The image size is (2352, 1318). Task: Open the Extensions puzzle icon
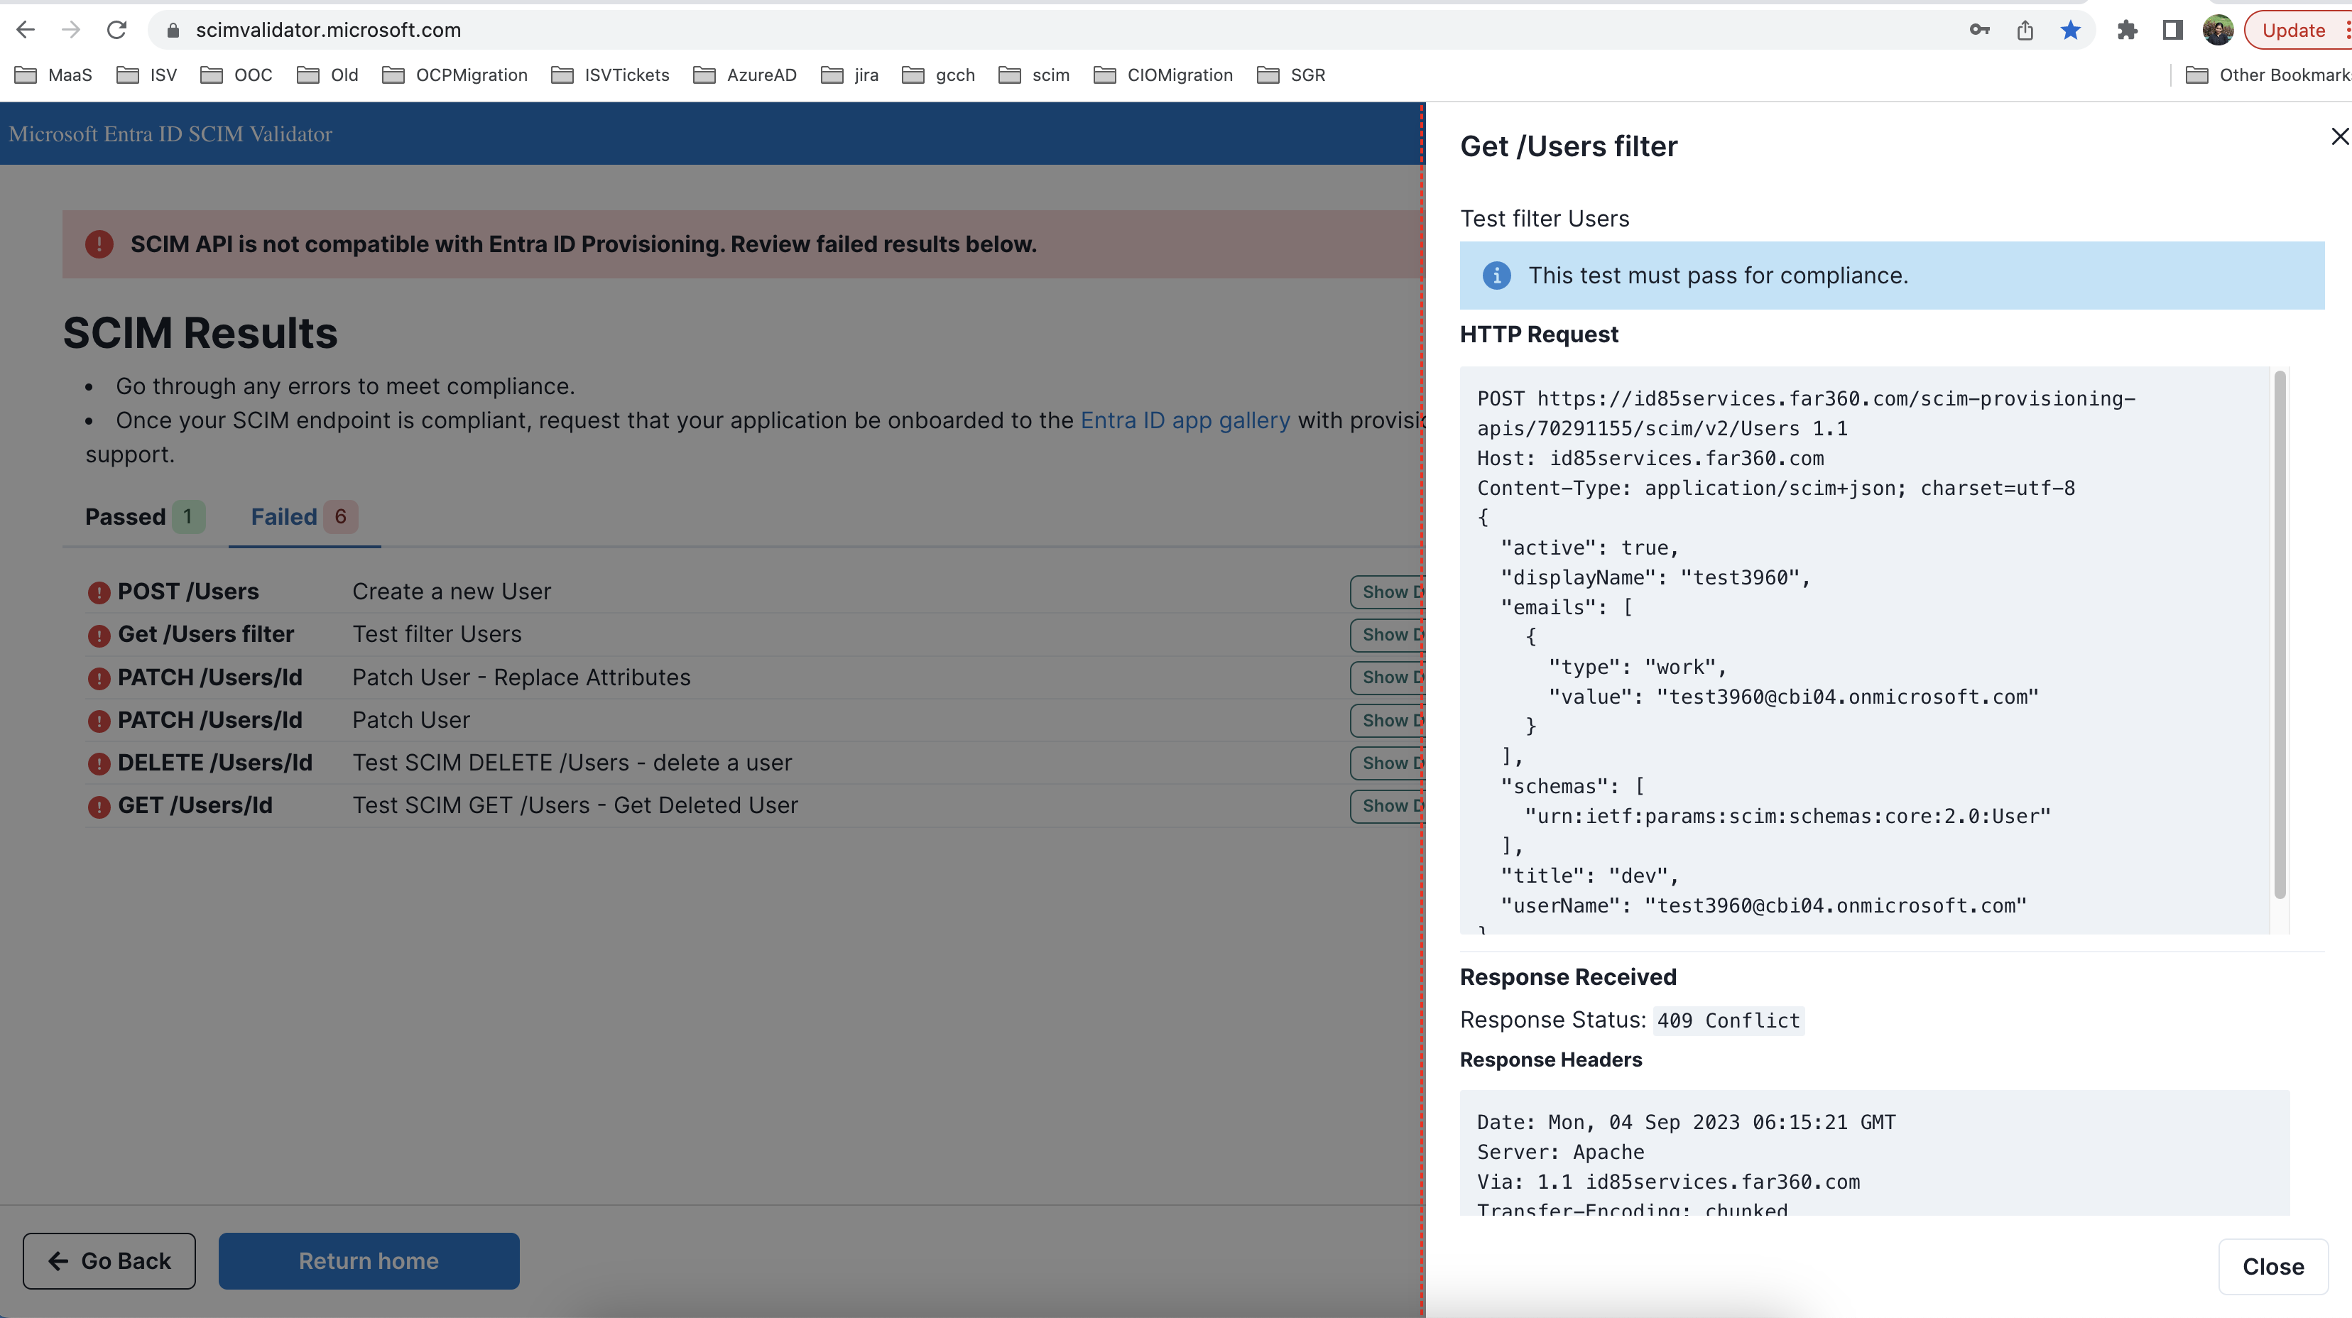click(2126, 30)
